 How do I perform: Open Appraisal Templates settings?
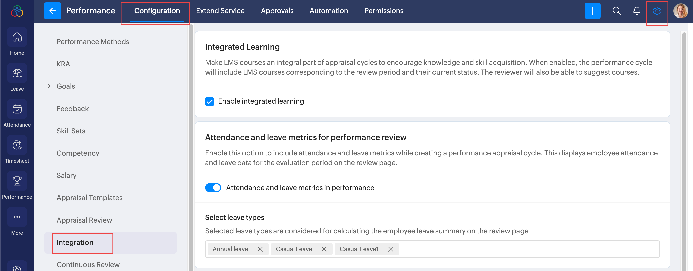click(x=90, y=198)
